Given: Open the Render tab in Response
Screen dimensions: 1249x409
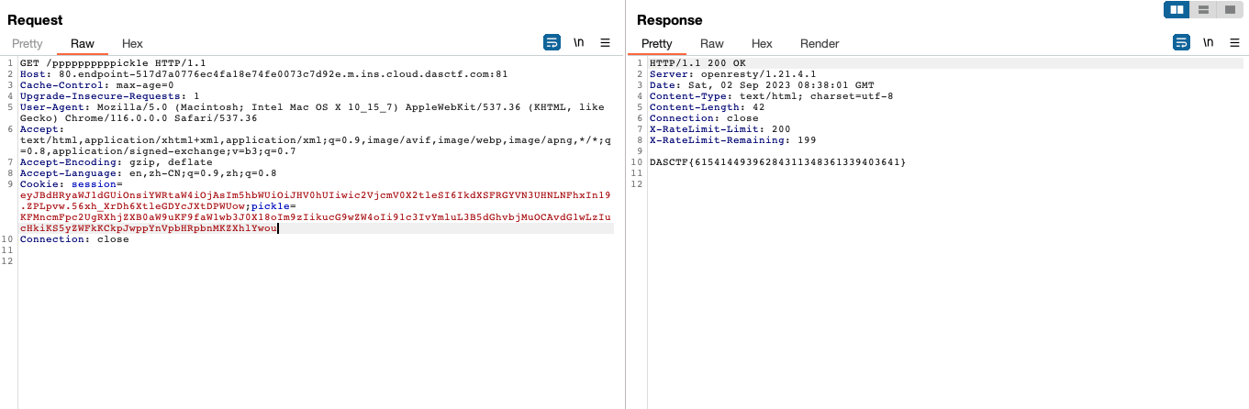Looking at the screenshot, I should click(820, 43).
